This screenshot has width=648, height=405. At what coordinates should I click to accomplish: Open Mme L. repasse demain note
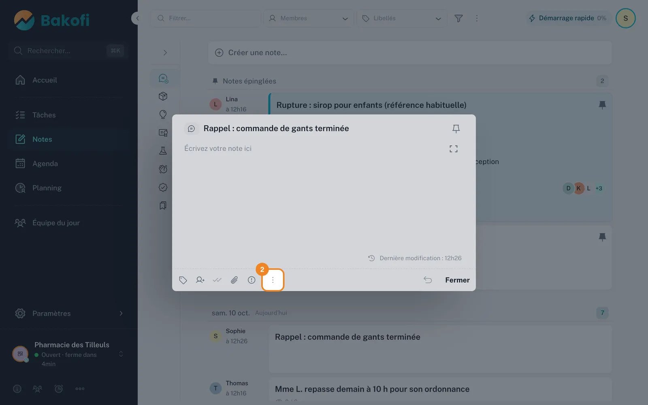440,389
